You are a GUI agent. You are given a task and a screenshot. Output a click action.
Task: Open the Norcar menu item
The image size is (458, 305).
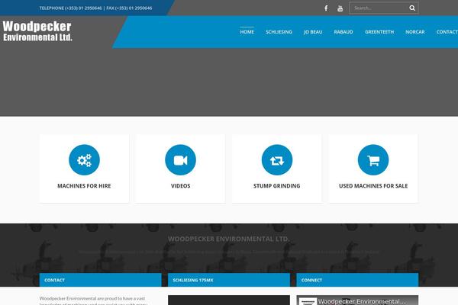(415, 32)
